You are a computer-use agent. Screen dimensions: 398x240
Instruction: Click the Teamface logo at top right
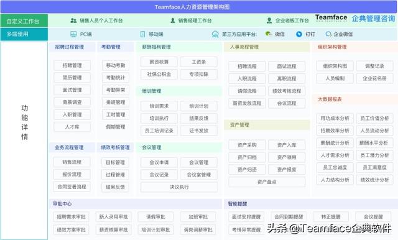tap(331, 18)
